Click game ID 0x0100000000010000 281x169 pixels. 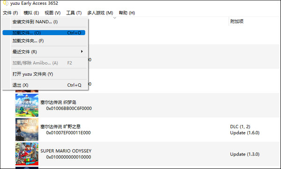point(69,157)
